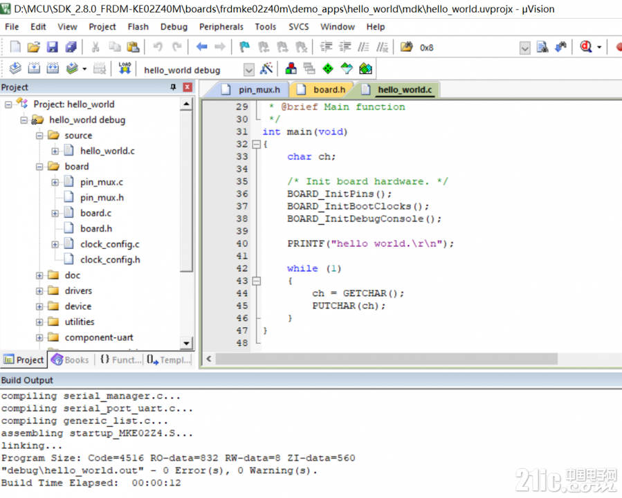Save the current file with Save icon
622x498 pixels.
(x=53, y=47)
